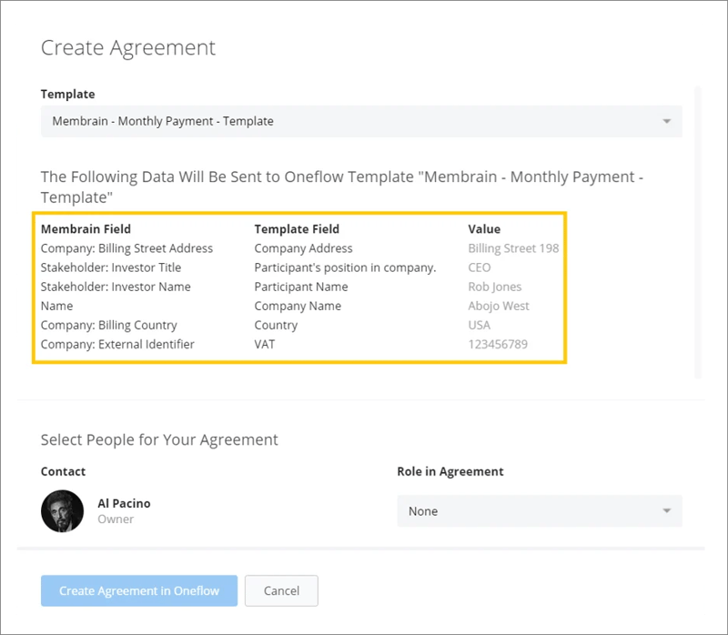This screenshot has height=635, width=728.
Task: Click the USA country value
Action: [x=480, y=325]
